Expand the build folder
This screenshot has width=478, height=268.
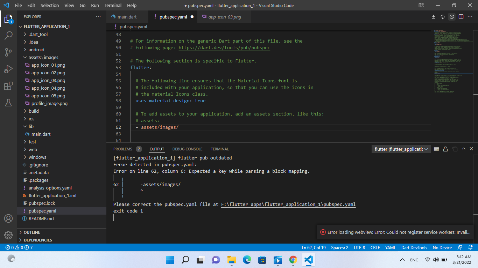62,111
